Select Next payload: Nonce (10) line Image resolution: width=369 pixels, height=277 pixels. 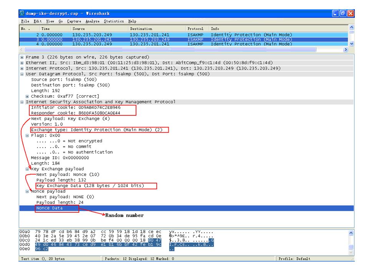point(68,175)
